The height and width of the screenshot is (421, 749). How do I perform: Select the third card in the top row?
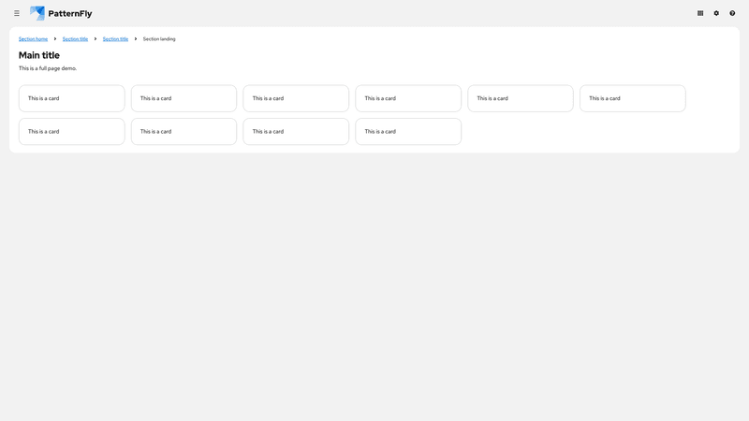pyautogui.click(x=296, y=98)
